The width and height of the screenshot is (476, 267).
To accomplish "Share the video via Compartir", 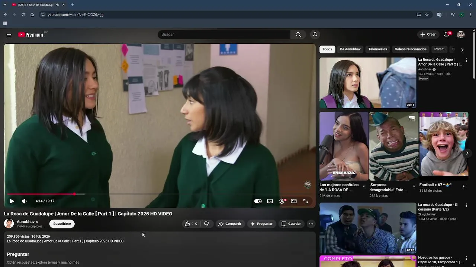I will [230, 224].
